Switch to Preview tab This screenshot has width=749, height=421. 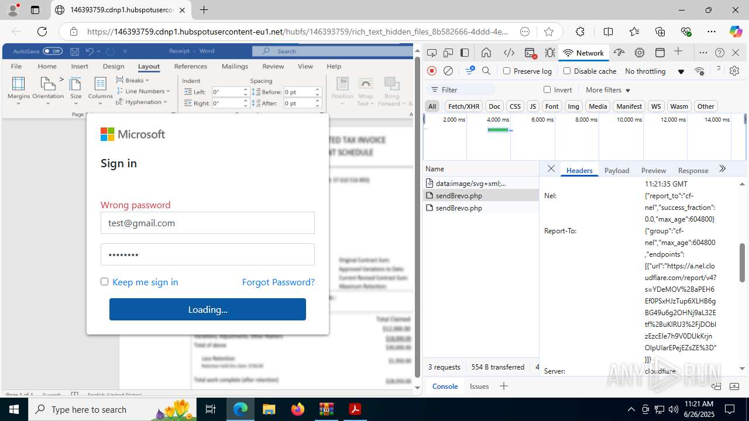point(654,170)
